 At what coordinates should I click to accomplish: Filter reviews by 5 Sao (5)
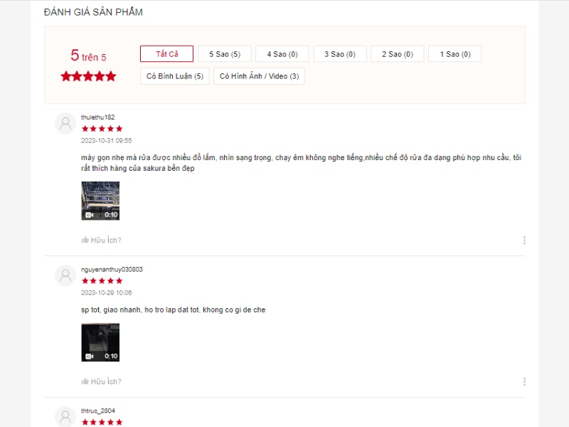click(x=225, y=54)
